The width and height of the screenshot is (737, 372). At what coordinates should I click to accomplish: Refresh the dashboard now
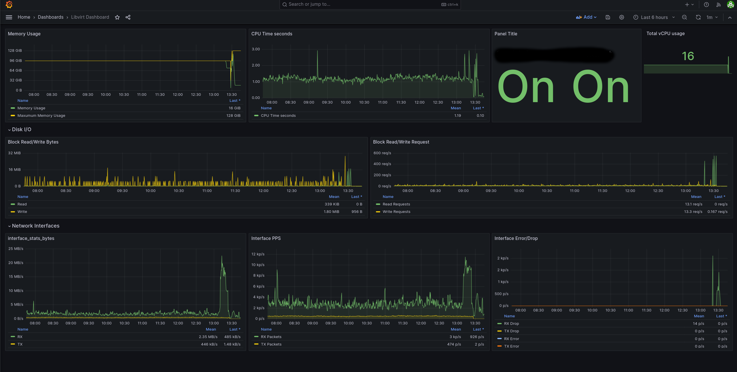[698, 17]
